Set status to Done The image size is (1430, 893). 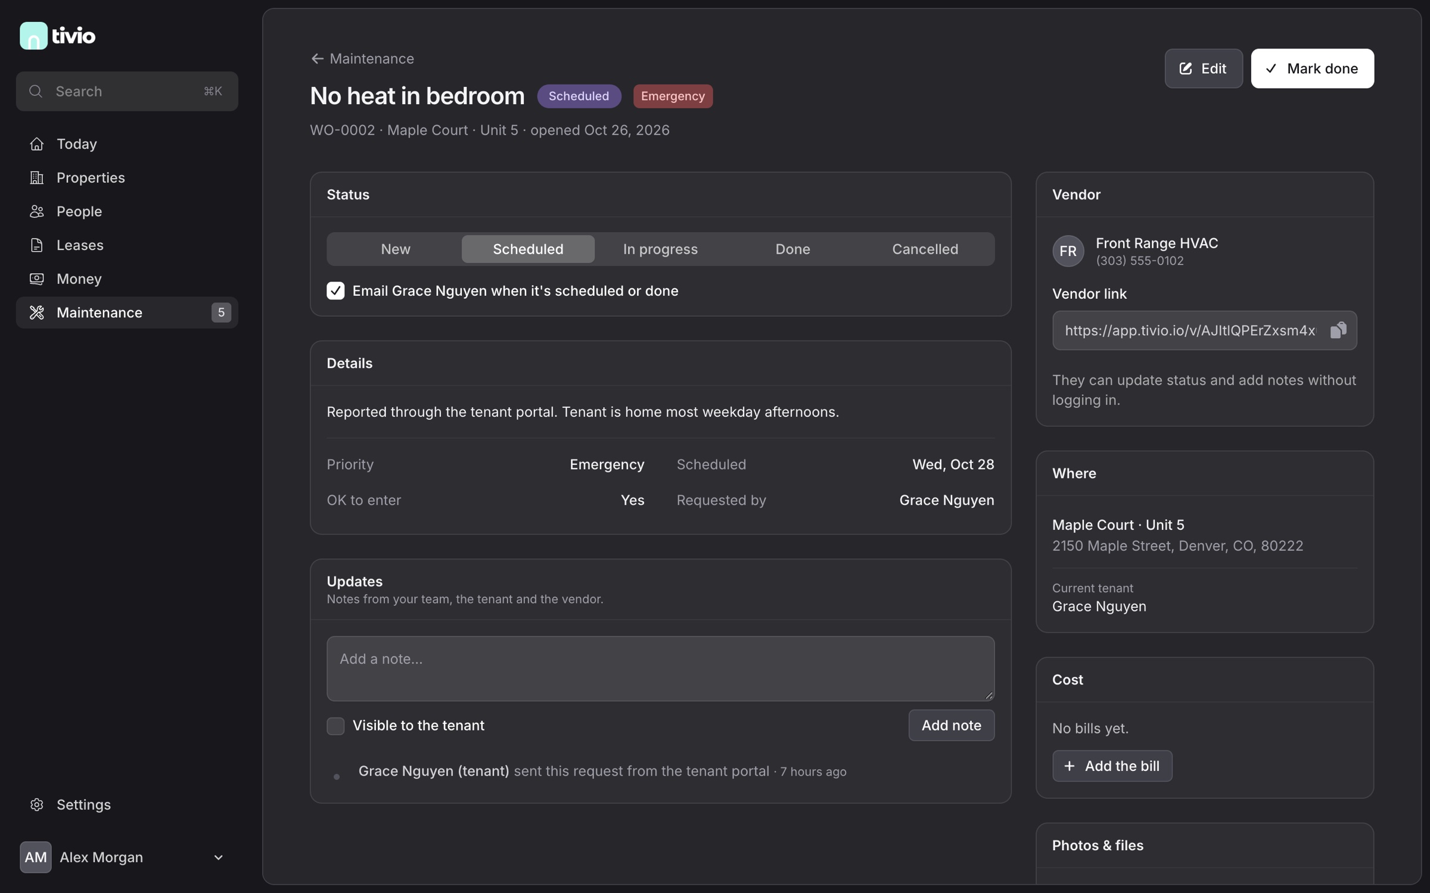click(792, 249)
